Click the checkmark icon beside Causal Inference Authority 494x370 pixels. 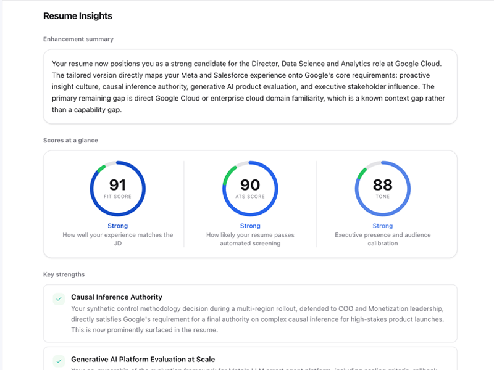[59, 299]
